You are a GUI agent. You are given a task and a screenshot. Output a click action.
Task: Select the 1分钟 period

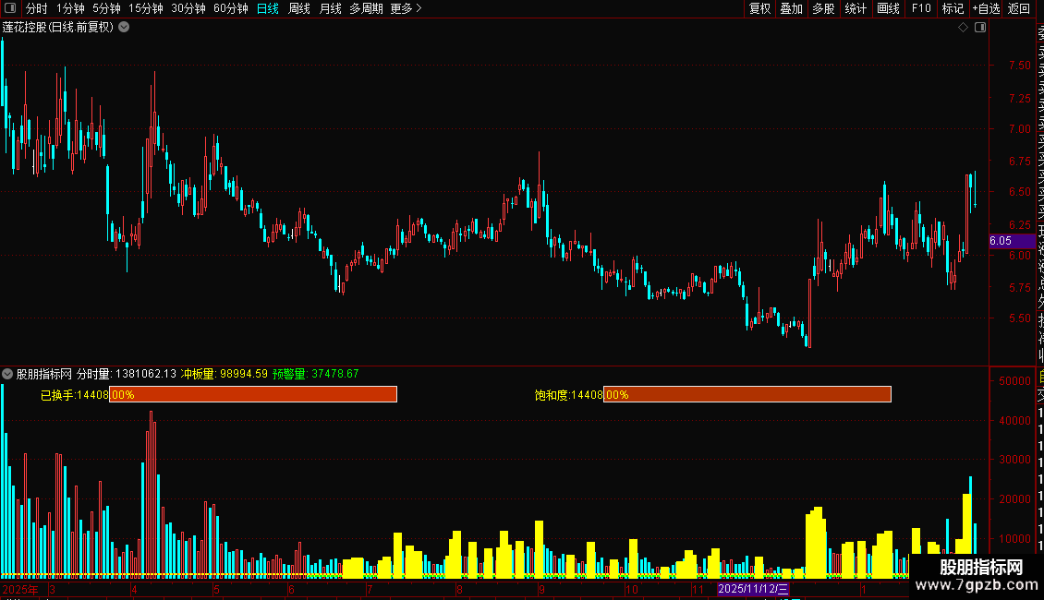[70, 8]
